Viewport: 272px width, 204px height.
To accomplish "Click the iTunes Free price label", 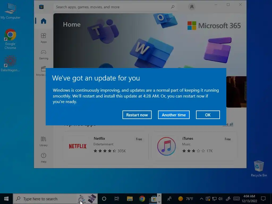I will (228, 139).
